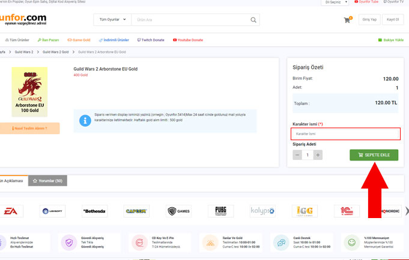
Task: Open the WB Games logo
Action: (178, 211)
